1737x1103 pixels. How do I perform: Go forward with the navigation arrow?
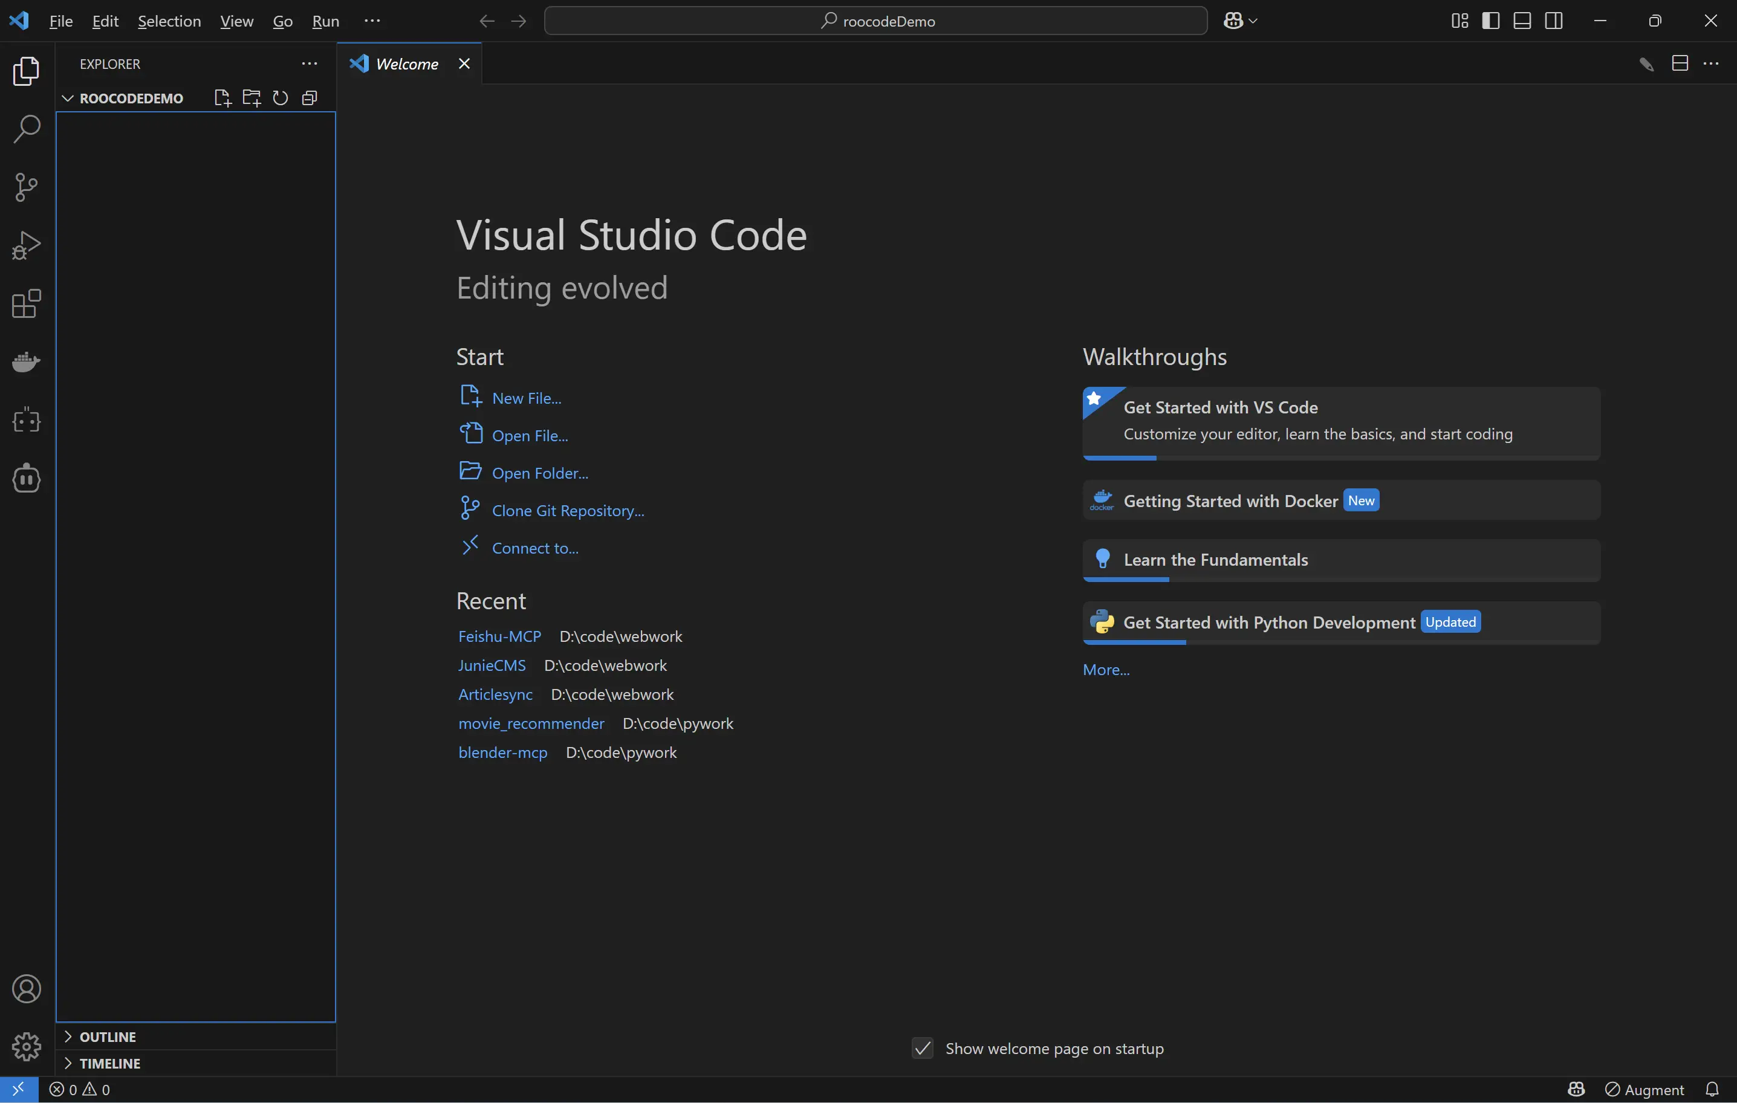click(x=519, y=21)
